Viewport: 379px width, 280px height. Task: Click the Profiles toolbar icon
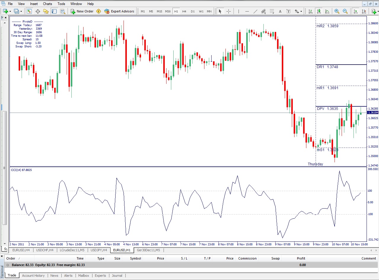[x=16, y=11]
